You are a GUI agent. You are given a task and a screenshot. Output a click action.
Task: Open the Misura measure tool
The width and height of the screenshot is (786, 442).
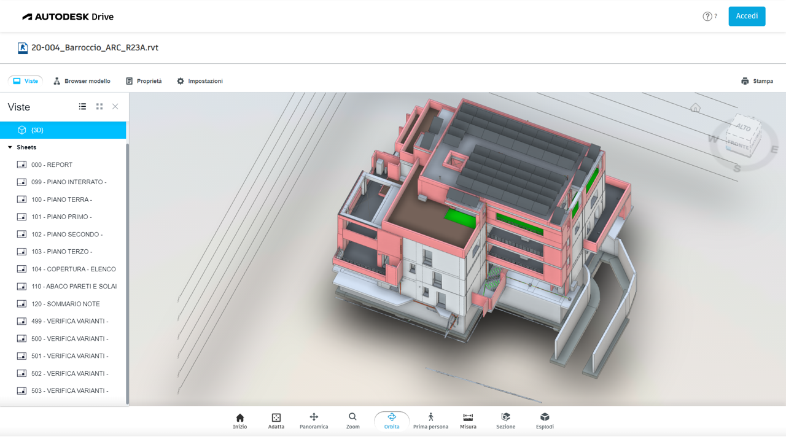point(468,421)
